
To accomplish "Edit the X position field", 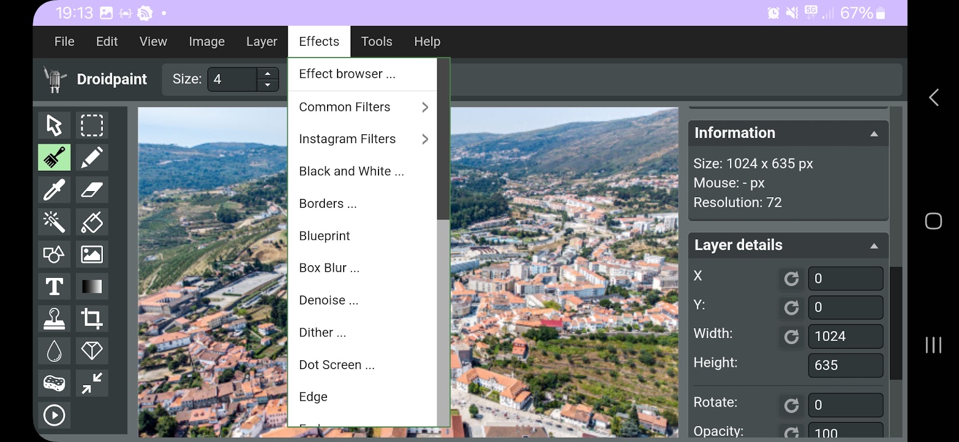I will pyautogui.click(x=846, y=278).
